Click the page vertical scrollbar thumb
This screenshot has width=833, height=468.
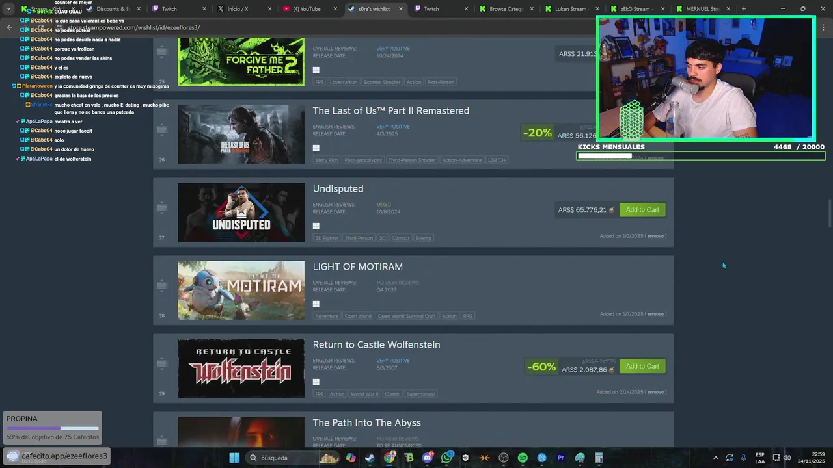coord(829,214)
